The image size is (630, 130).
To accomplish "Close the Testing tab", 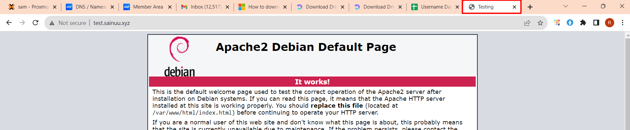I will point(515,7).
